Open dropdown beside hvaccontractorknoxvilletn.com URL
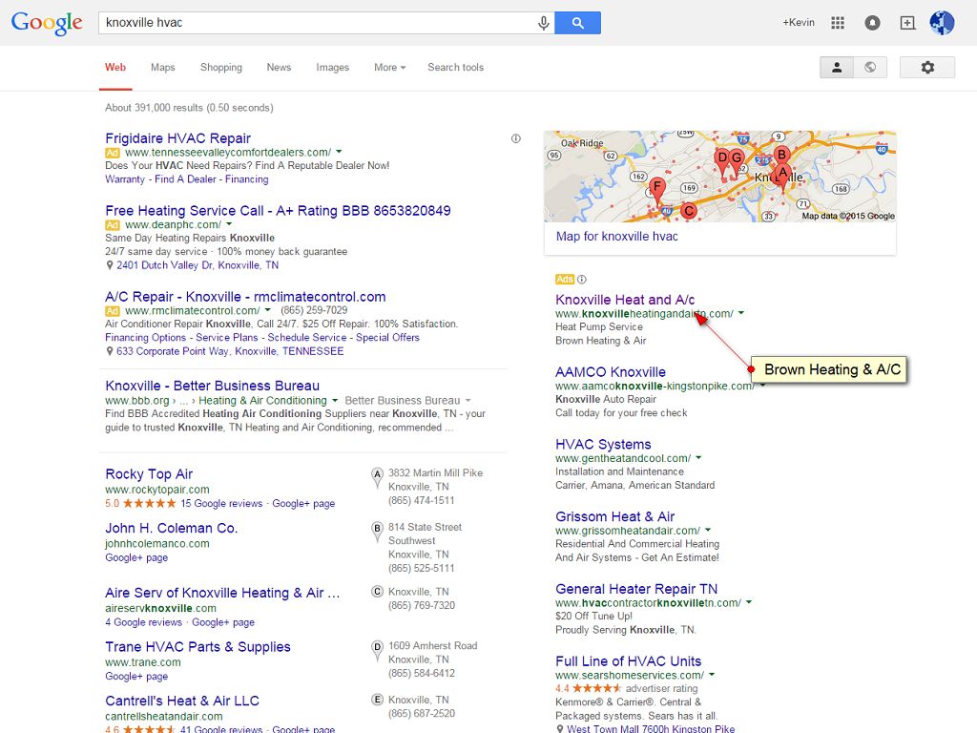977x733 pixels. coord(749,602)
